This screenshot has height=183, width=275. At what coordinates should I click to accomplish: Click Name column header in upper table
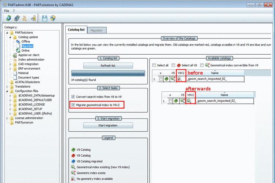pos(215,73)
